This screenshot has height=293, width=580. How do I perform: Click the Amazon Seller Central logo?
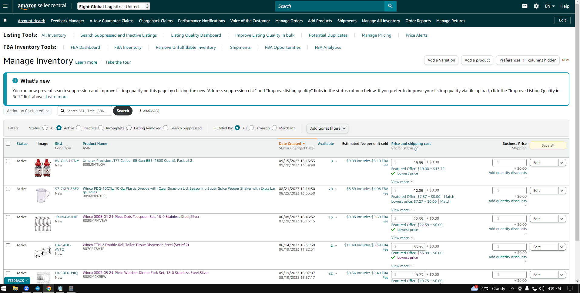click(42, 6)
